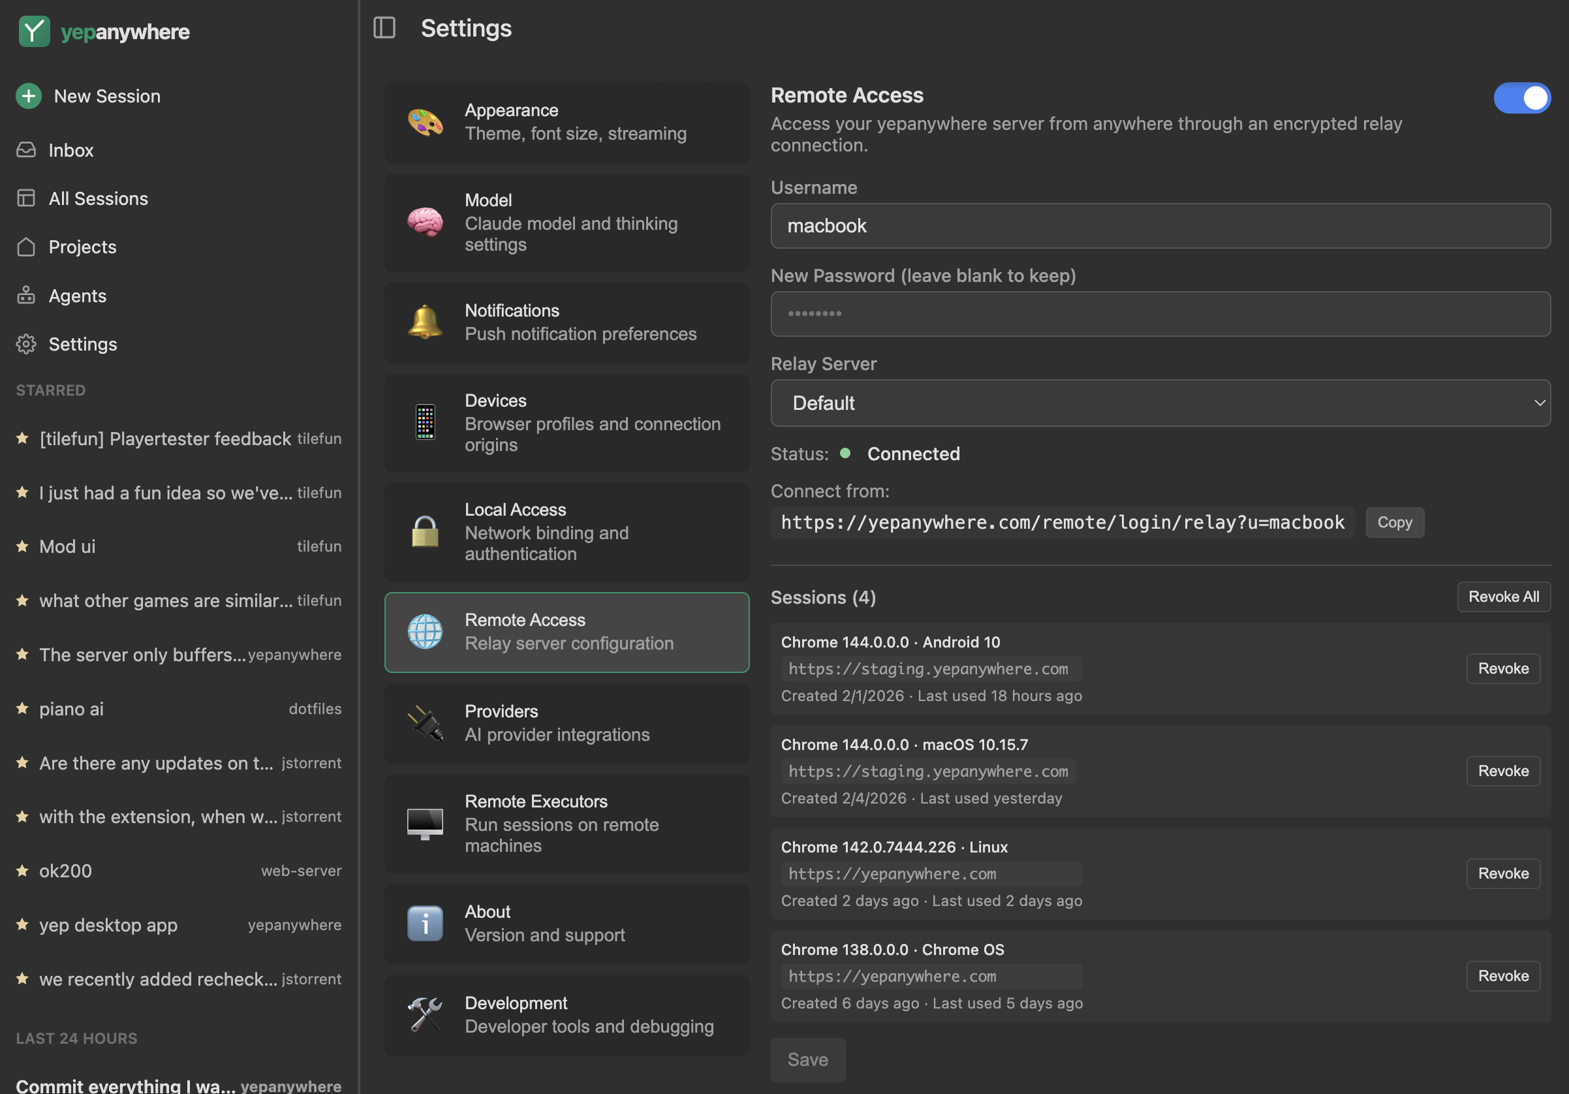This screenshot has width=1569, height=1094.
Task: Select the plug icon for Providers
Action: pos(424,723)
